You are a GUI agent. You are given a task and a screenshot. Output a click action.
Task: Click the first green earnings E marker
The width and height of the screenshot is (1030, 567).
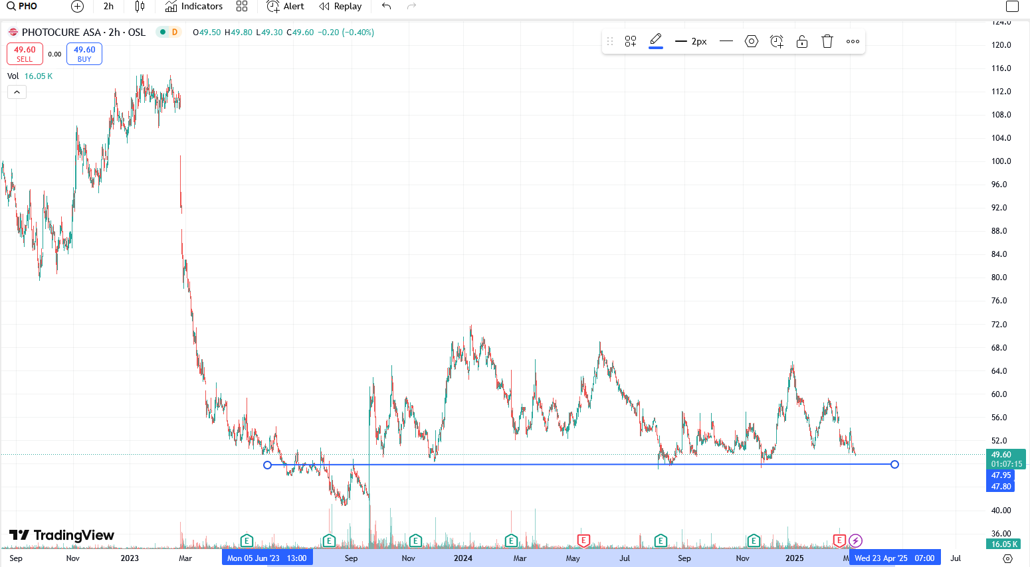[247, 540]
